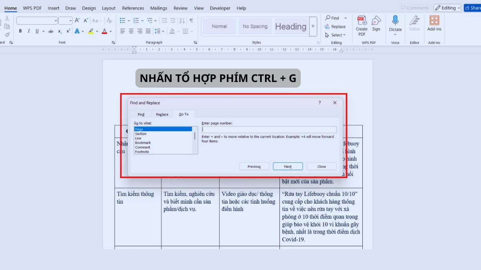Copy the selection to clipboard
Image resolution: width=481 pixels, height=270 pixels.
click(7, 26)
